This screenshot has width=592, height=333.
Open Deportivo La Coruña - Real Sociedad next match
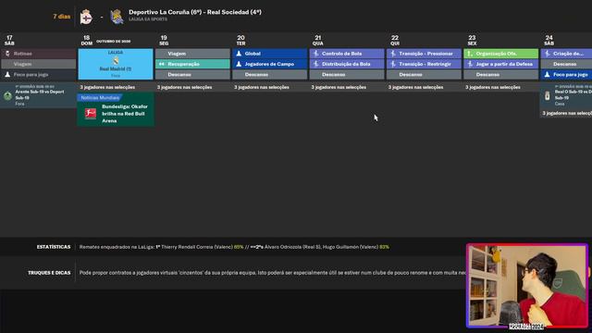click(x=195, y=12)
